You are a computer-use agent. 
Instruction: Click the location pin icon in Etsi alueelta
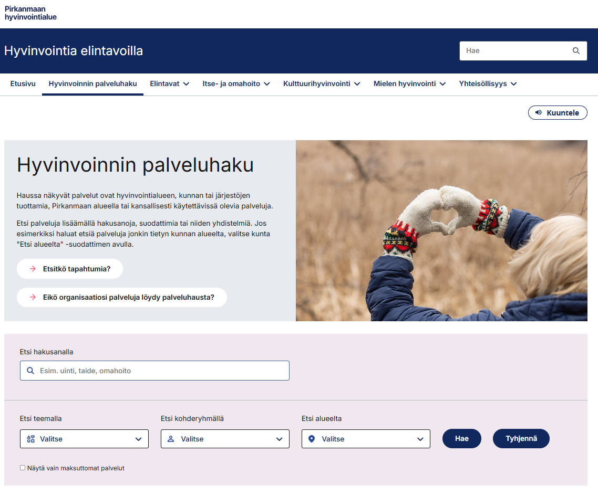click(x=312, y=439)
